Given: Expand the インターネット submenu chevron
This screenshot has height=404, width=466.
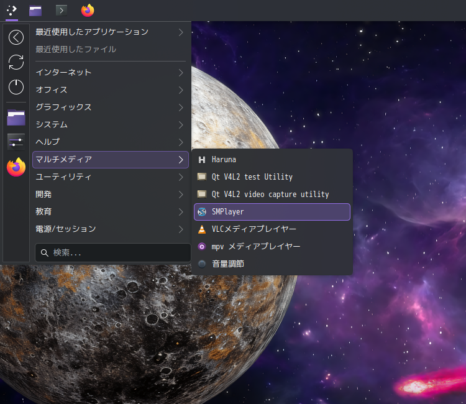Looking at the screenshot, I should click(x=181, y=73).
